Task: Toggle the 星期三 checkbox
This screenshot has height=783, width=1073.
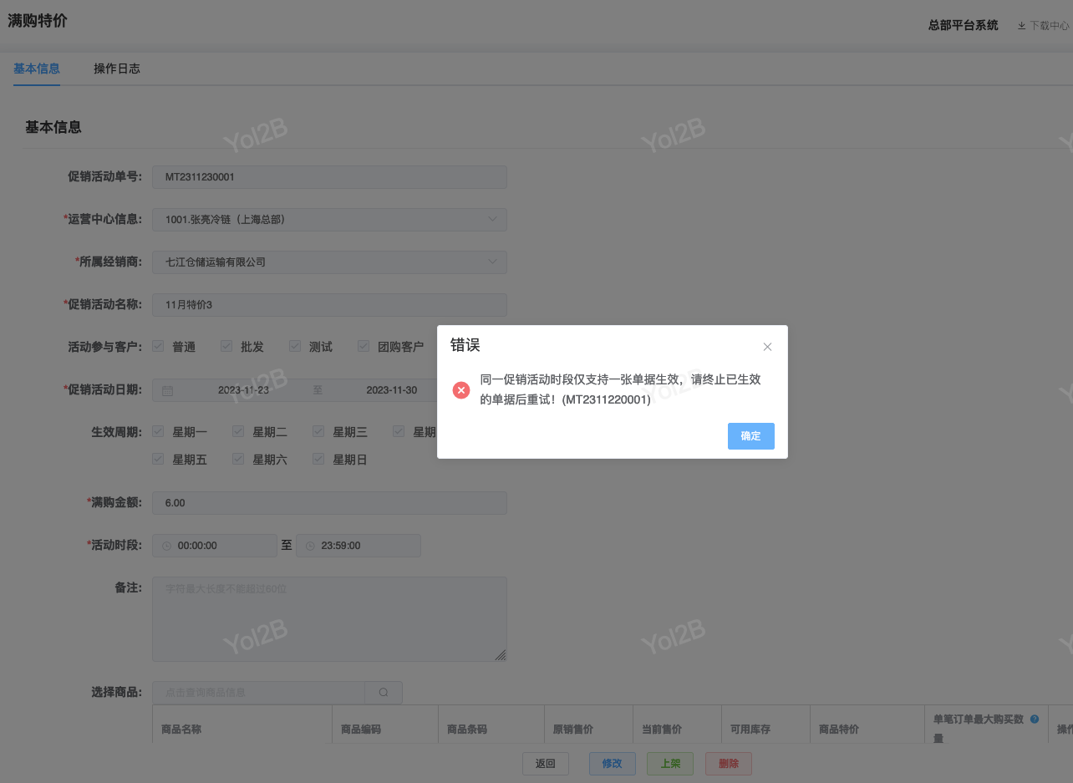Action: tap(318, 431)
